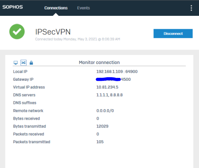Click the Virtual IP address label
Screen dimensions: 199x168
pos(29,87)
